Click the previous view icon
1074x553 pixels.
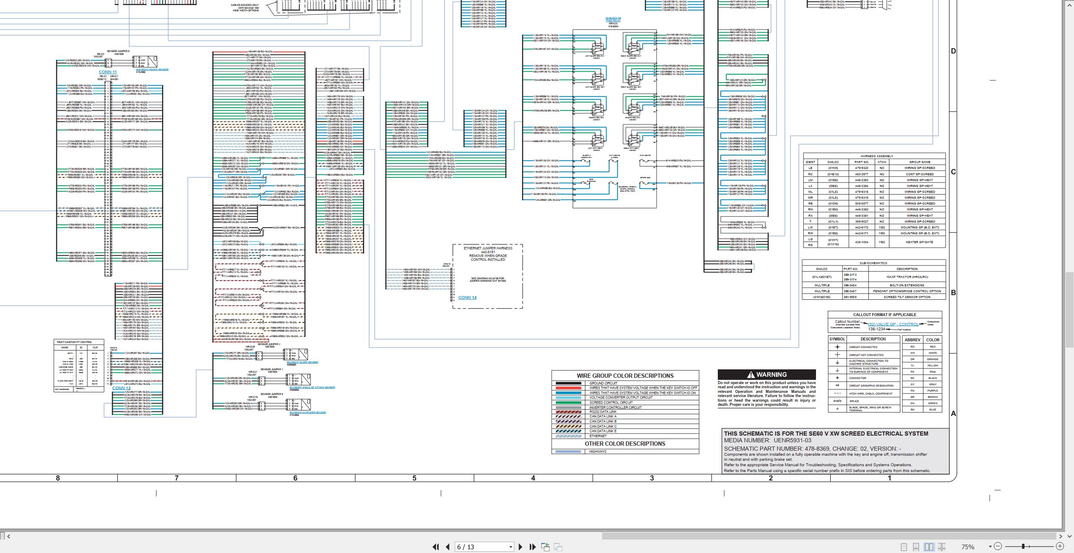click(x=545, y=547)
